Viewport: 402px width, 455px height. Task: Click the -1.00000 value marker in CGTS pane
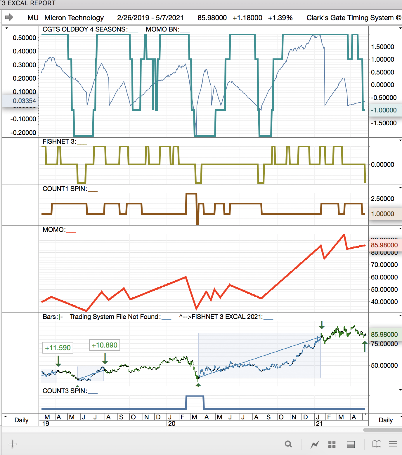coord(385,110)
